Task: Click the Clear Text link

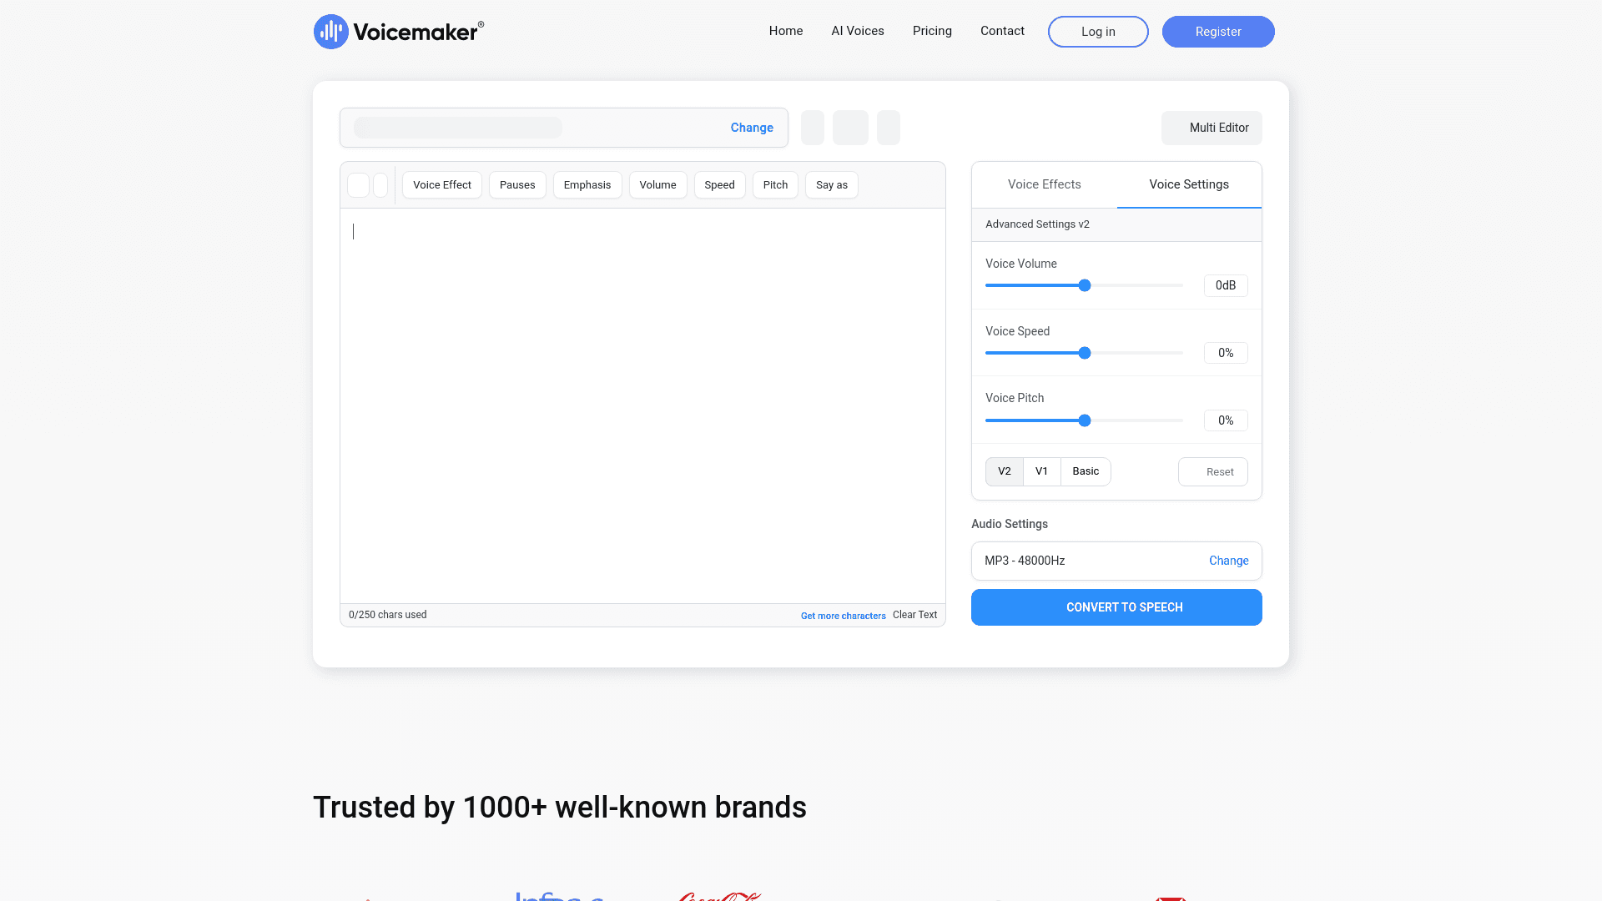Action: (914, 615)
